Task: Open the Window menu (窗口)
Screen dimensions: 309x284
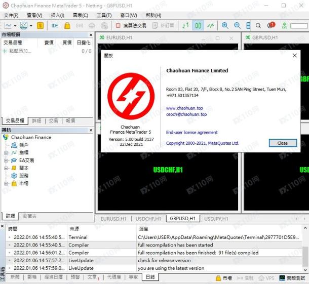Action: tap(129, 15)
